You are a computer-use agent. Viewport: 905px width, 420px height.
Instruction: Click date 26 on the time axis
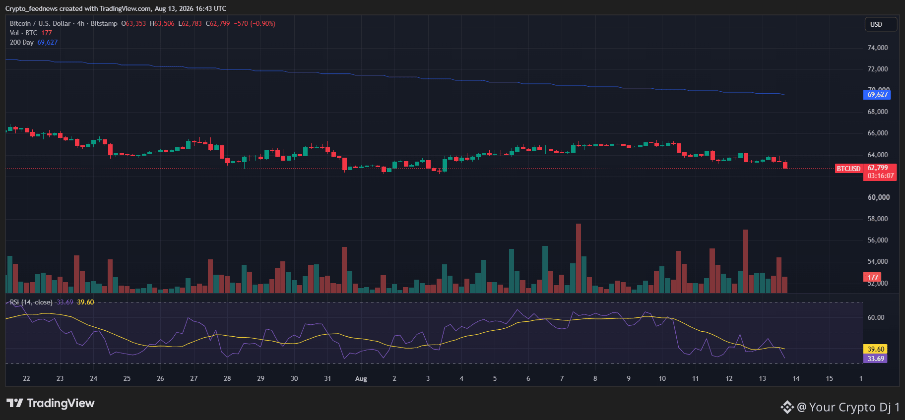160,378
